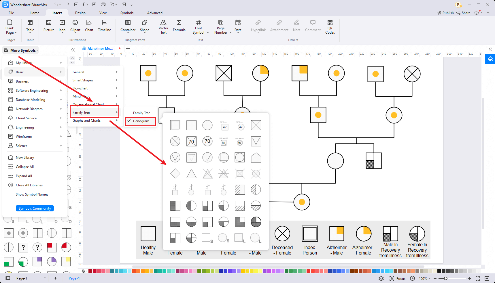Viewport: 495px width, 283px height.
Task: Check the Genogram symbol library option
Action: 140,121
